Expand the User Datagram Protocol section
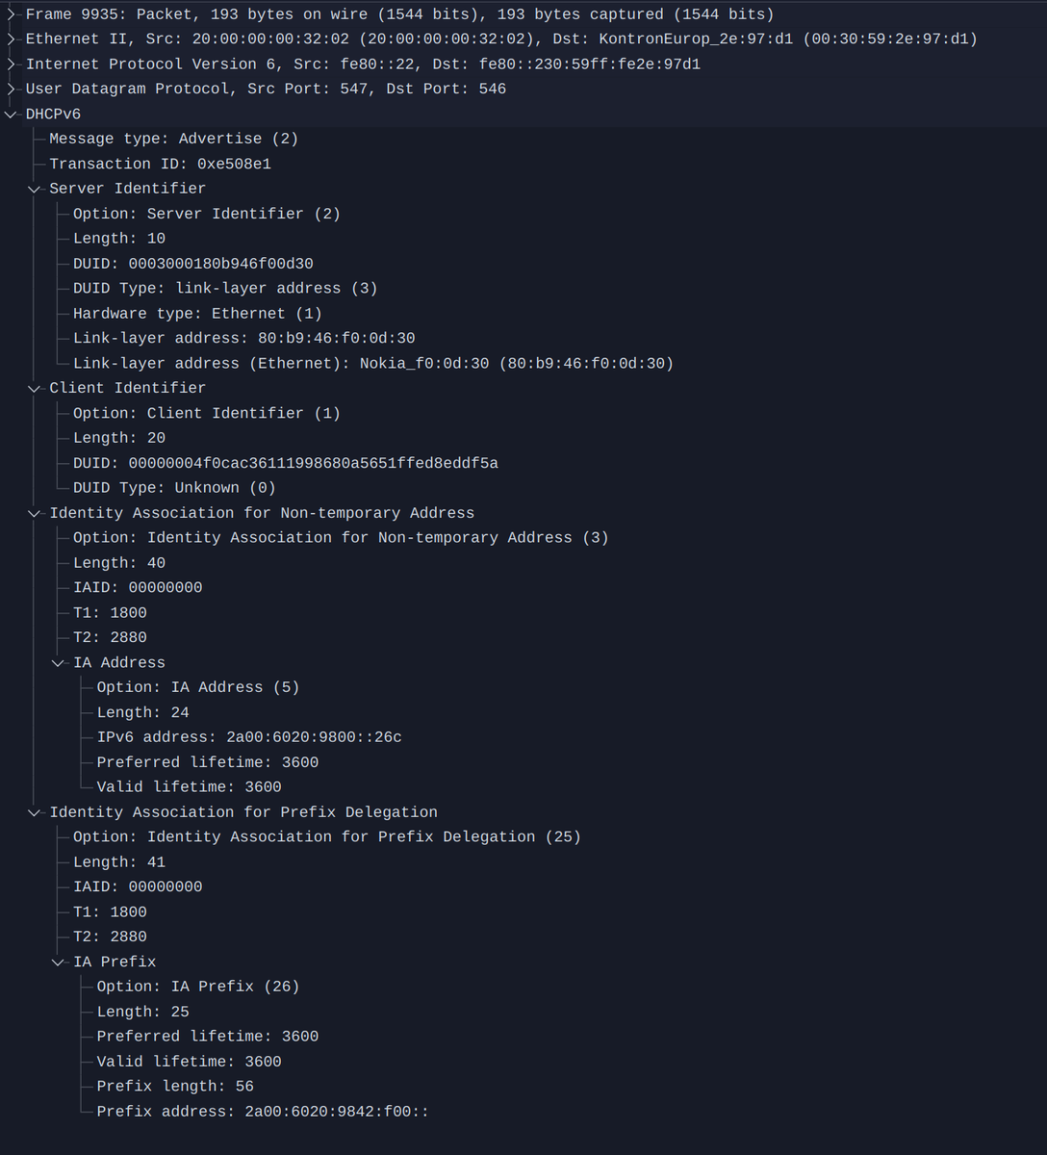This screenshot has width=1047, height=1155. tap(11, 89)
